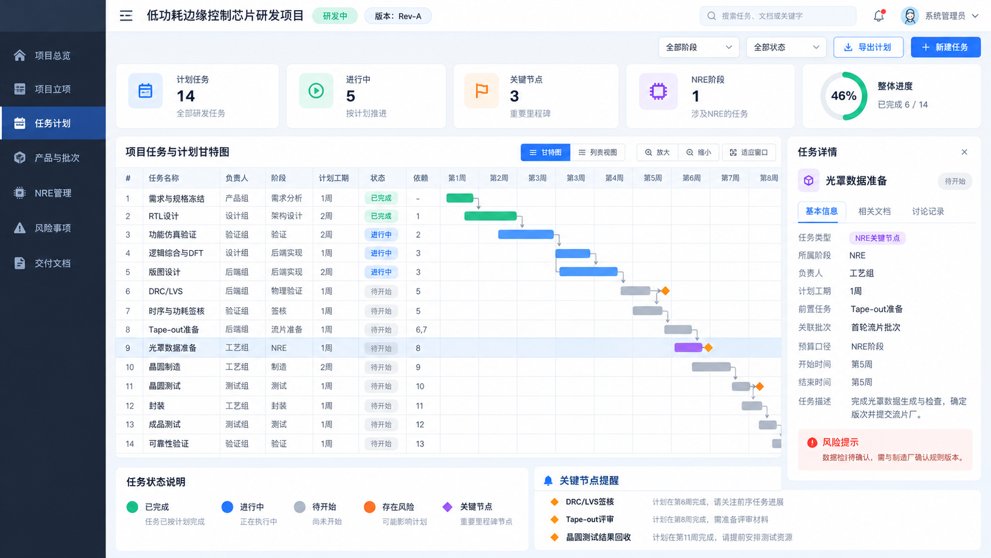Screen dimensions: 991x558
Task: Expand the 全部阶段 dropdown
Action: [x=699, y=47]
